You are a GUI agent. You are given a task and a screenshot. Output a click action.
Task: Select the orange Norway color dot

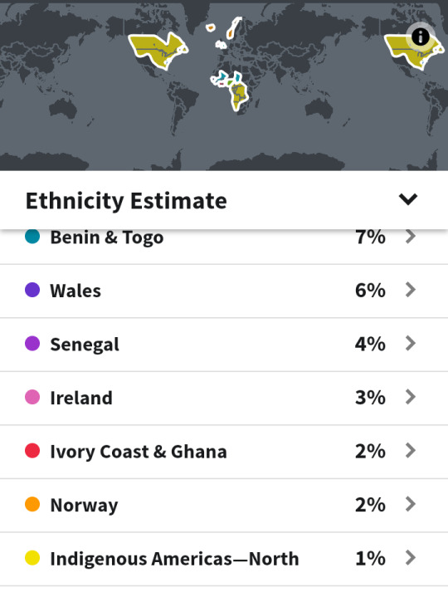point(32,504)
